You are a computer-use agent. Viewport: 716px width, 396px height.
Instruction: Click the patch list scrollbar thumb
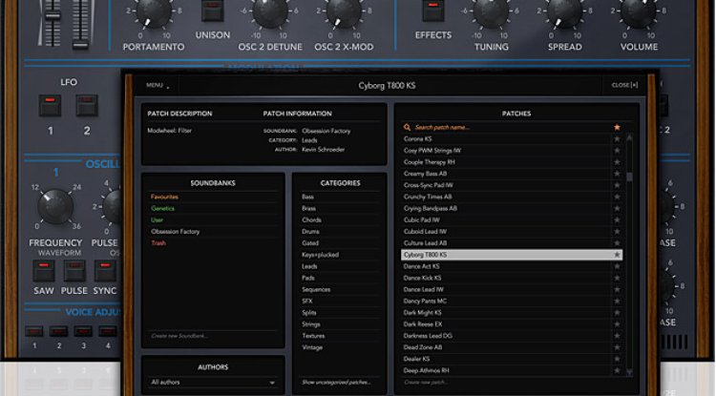tap(630, 177)
